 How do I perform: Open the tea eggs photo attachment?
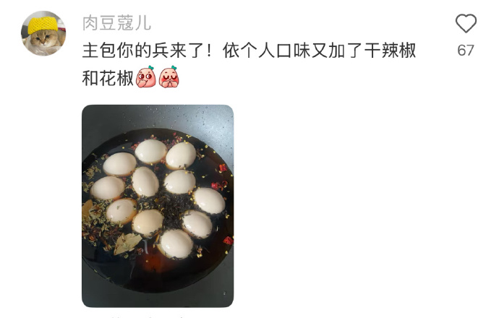158,206
